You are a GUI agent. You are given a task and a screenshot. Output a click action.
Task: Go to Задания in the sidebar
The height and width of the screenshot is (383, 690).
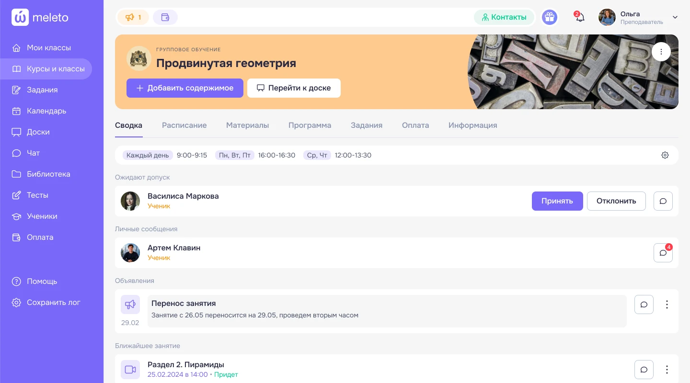click(46, 90)
